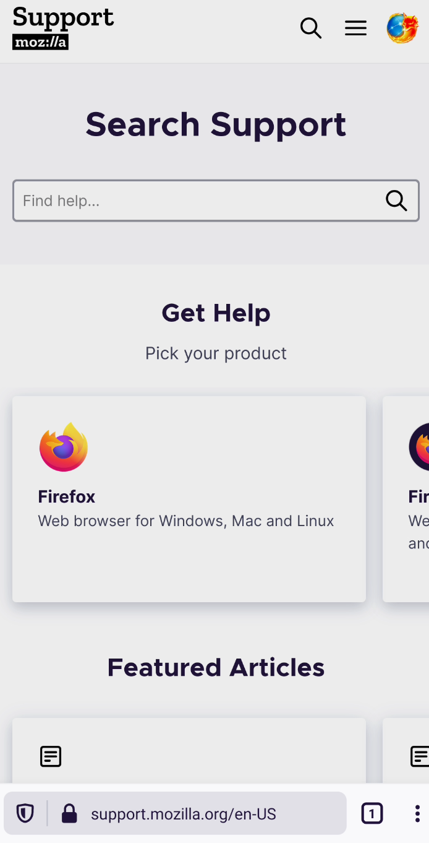Select the Firefox product card for web browser help
The image size is (429, 843).
pyautogui.click(x=189, y=498)
